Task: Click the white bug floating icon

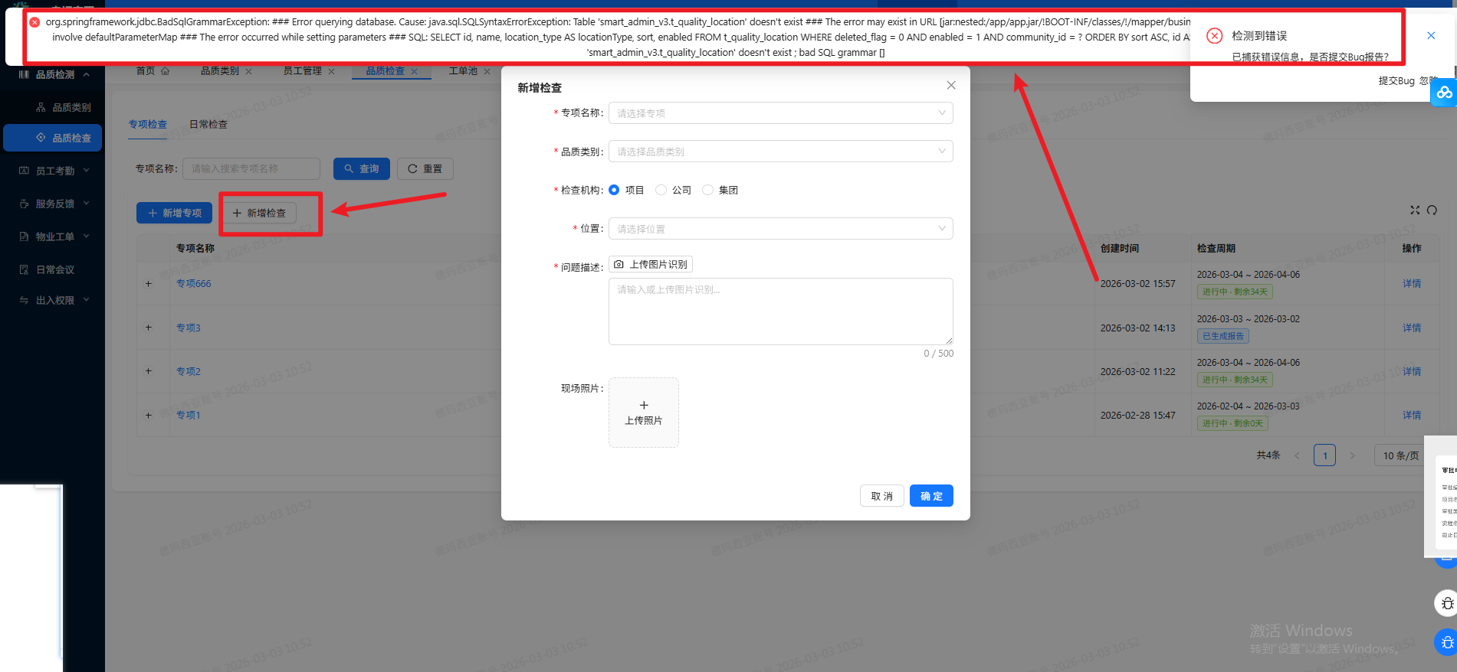Action: [1446, 603]
